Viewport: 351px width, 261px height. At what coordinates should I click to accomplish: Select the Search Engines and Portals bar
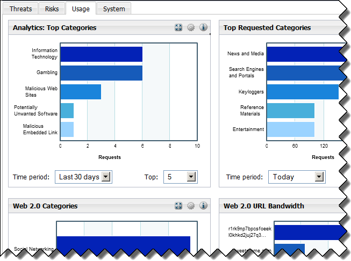point(307,73)
